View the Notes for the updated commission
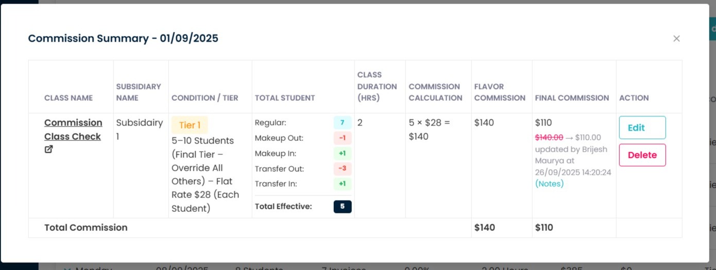The image size is (716, 270). coord(549,184)
